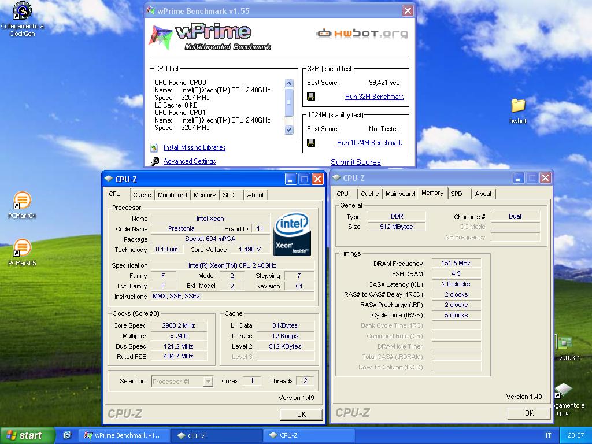
Task: Click the CPU-Z icon in the left window title bar
Action: 109,179
